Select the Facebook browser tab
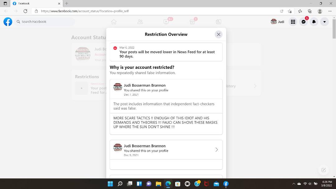The width and height of the screenshot is (336, 189). click(36, 3)
